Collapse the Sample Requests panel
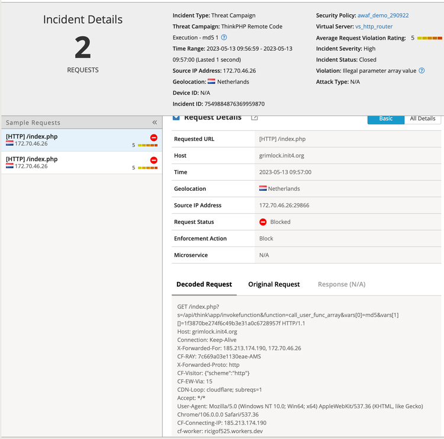444x439 pixels. tap(155, 123)
